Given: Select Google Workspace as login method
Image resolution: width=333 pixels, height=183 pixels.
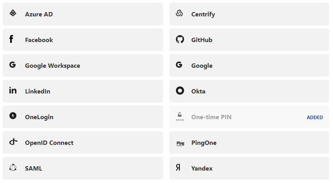Looking at the screenshot, I should click(52, 66).
